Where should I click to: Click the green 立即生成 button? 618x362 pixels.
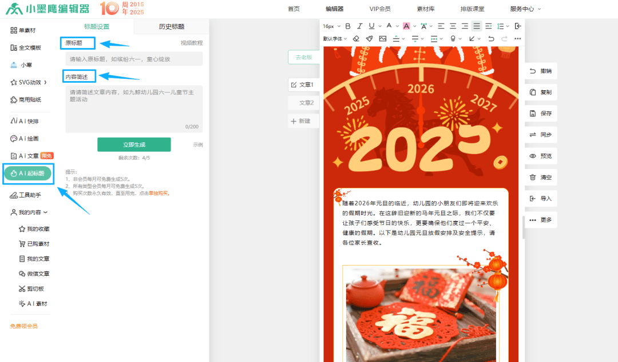click(134, 144)
